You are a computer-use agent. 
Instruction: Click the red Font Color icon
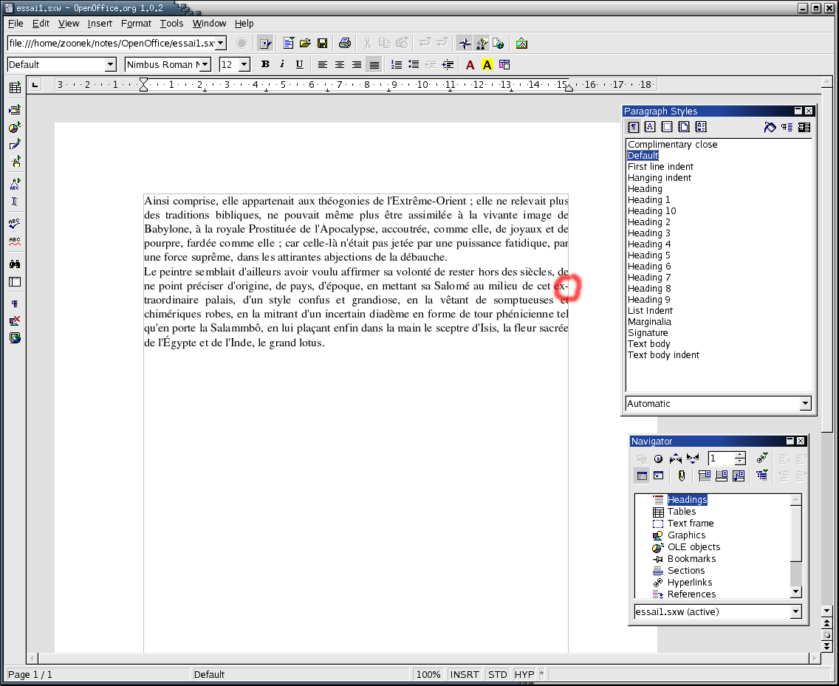click(x=470, y=65)
